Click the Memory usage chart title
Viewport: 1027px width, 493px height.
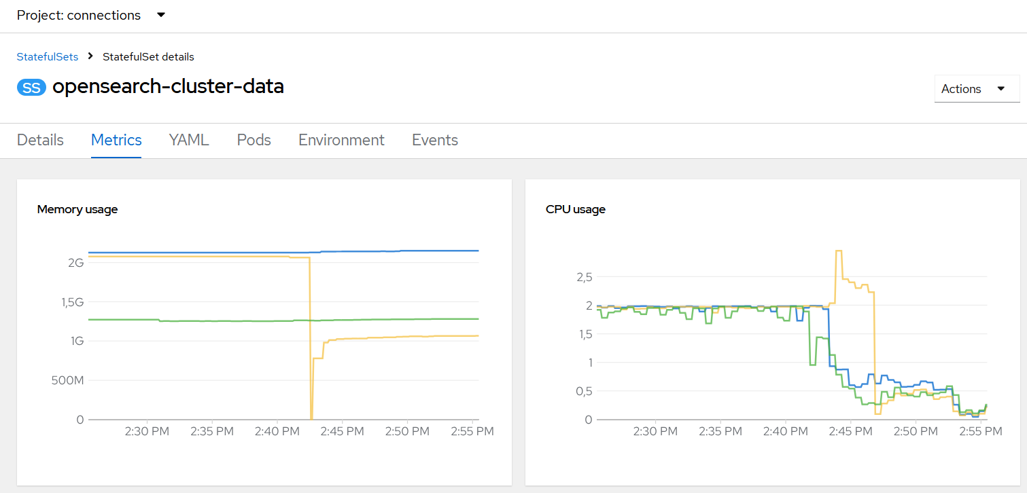[77, 209]
